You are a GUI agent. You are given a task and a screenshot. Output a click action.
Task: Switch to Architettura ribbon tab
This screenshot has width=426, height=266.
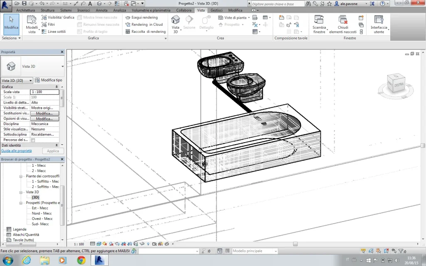(x=25, y=10)
